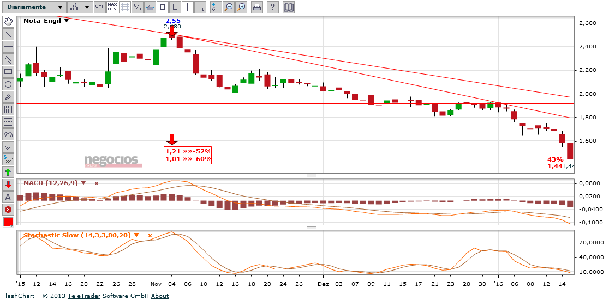Switch to percent scale view
This screenshot has height=307, width=609.
[x=137, y=7]
